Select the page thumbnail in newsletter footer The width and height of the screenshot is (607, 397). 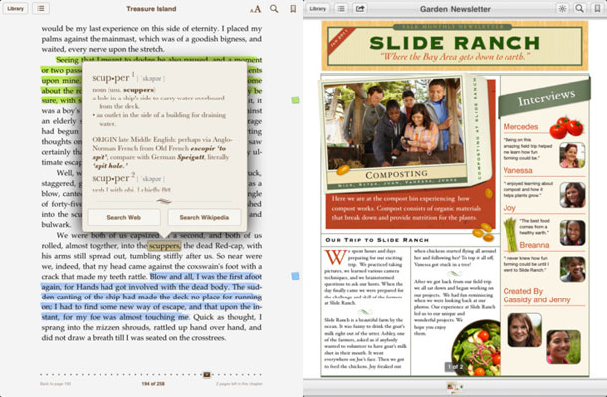pyautogui.click(x=455, y=387)
